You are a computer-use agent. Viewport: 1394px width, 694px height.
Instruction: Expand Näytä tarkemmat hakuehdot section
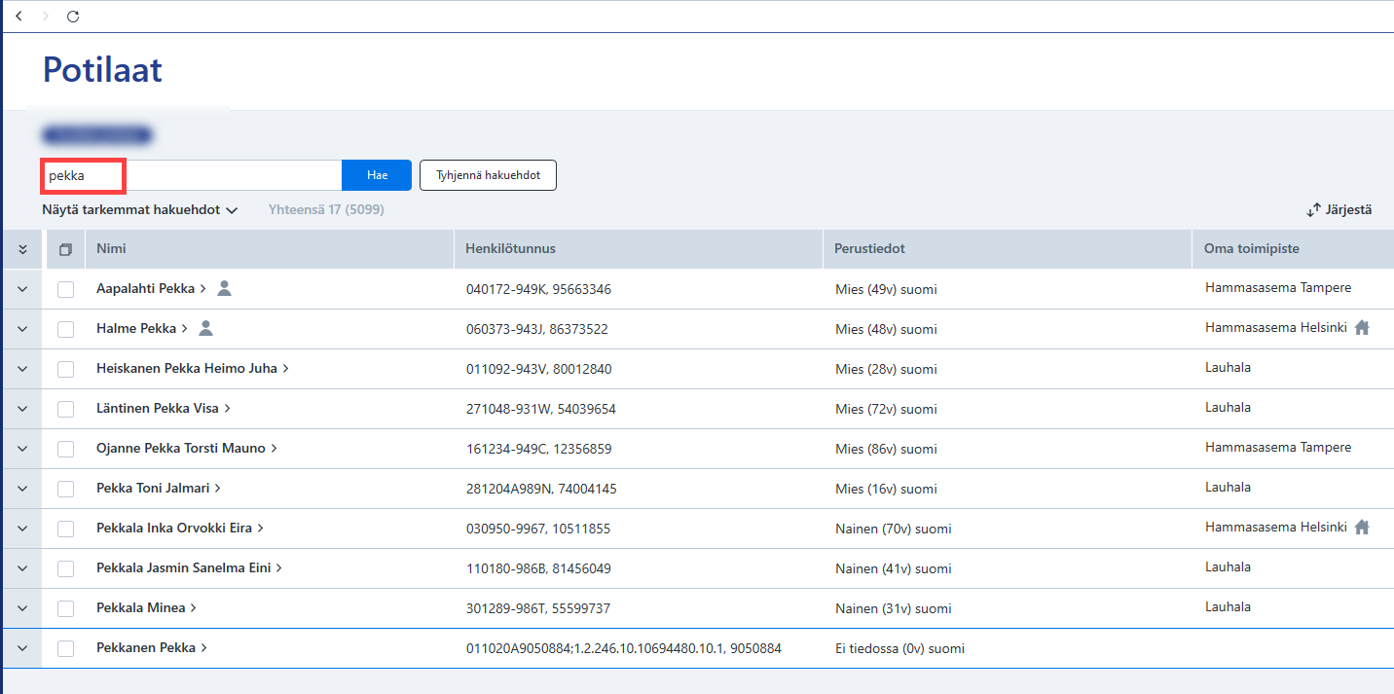140,209
